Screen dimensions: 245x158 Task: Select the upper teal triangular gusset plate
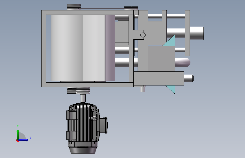(170, 42)
